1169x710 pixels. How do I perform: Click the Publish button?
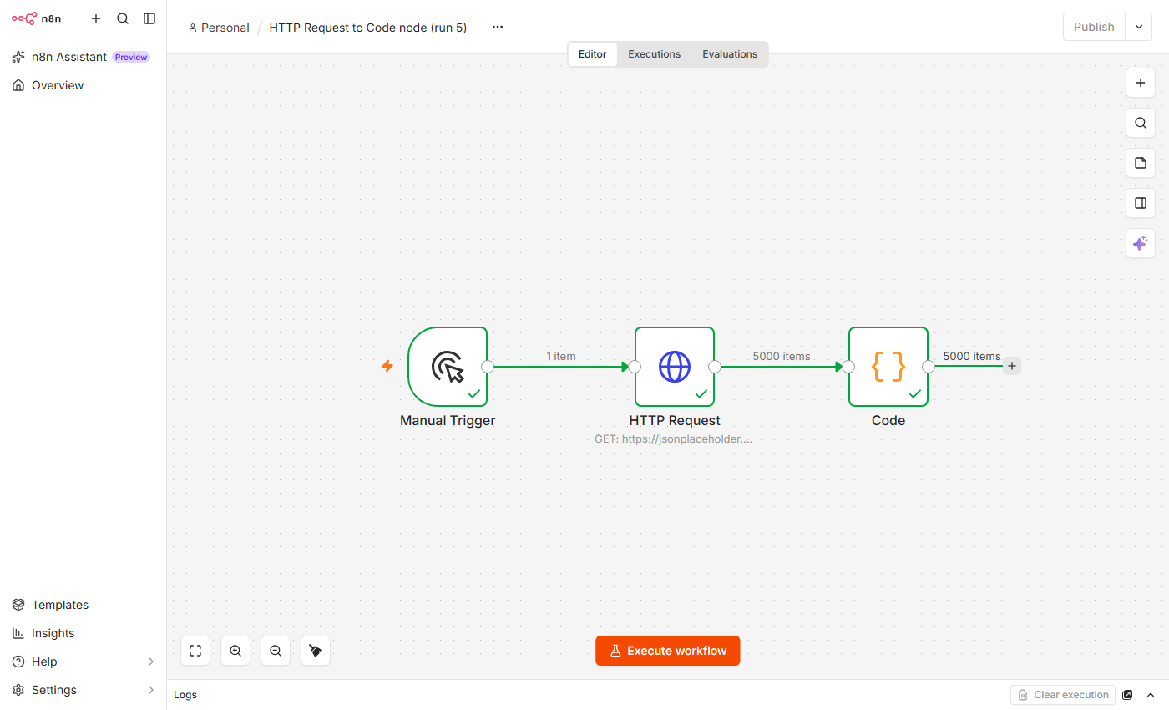(1094, 27)
